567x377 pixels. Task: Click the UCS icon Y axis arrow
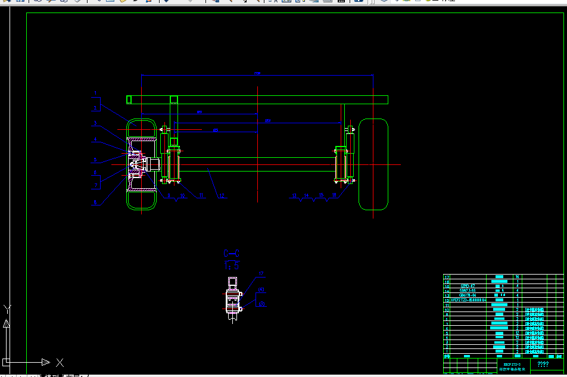point(6,323)
